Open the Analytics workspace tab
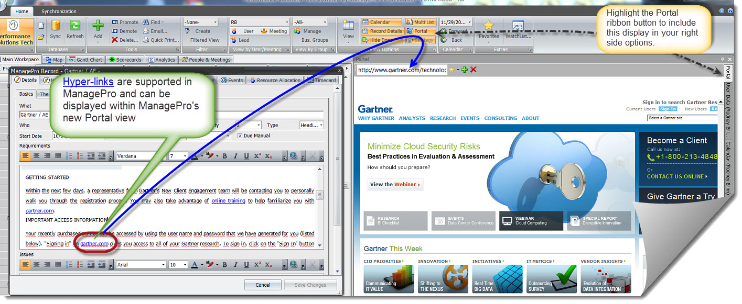 [162, 60]
